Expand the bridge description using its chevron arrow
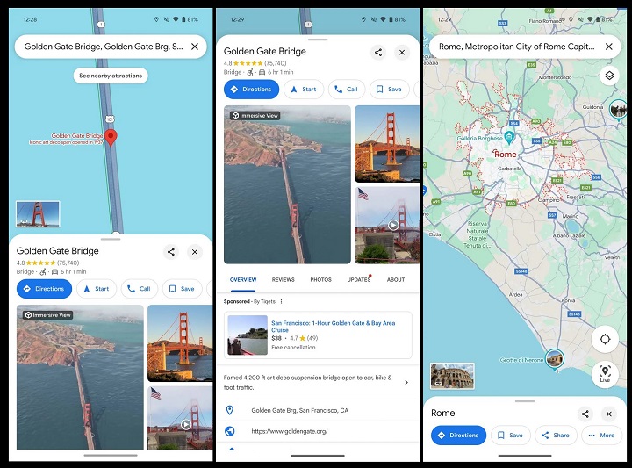Screen dimensions: 632x468 [x=406, y=382]
